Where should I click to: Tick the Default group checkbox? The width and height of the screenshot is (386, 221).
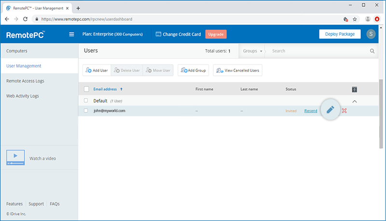(86, 100)
